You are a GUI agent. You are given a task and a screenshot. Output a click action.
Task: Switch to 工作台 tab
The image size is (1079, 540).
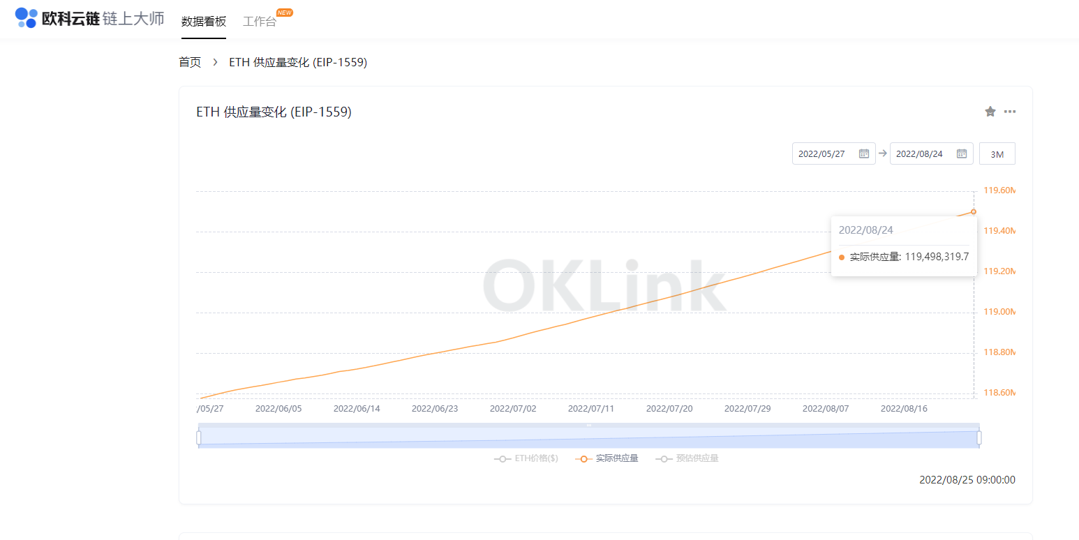(260, 21)
